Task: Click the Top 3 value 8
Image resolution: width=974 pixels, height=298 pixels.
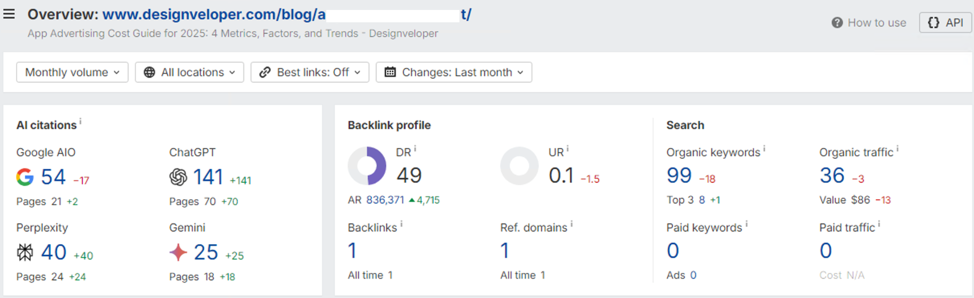Action: (x=702, y=200)
